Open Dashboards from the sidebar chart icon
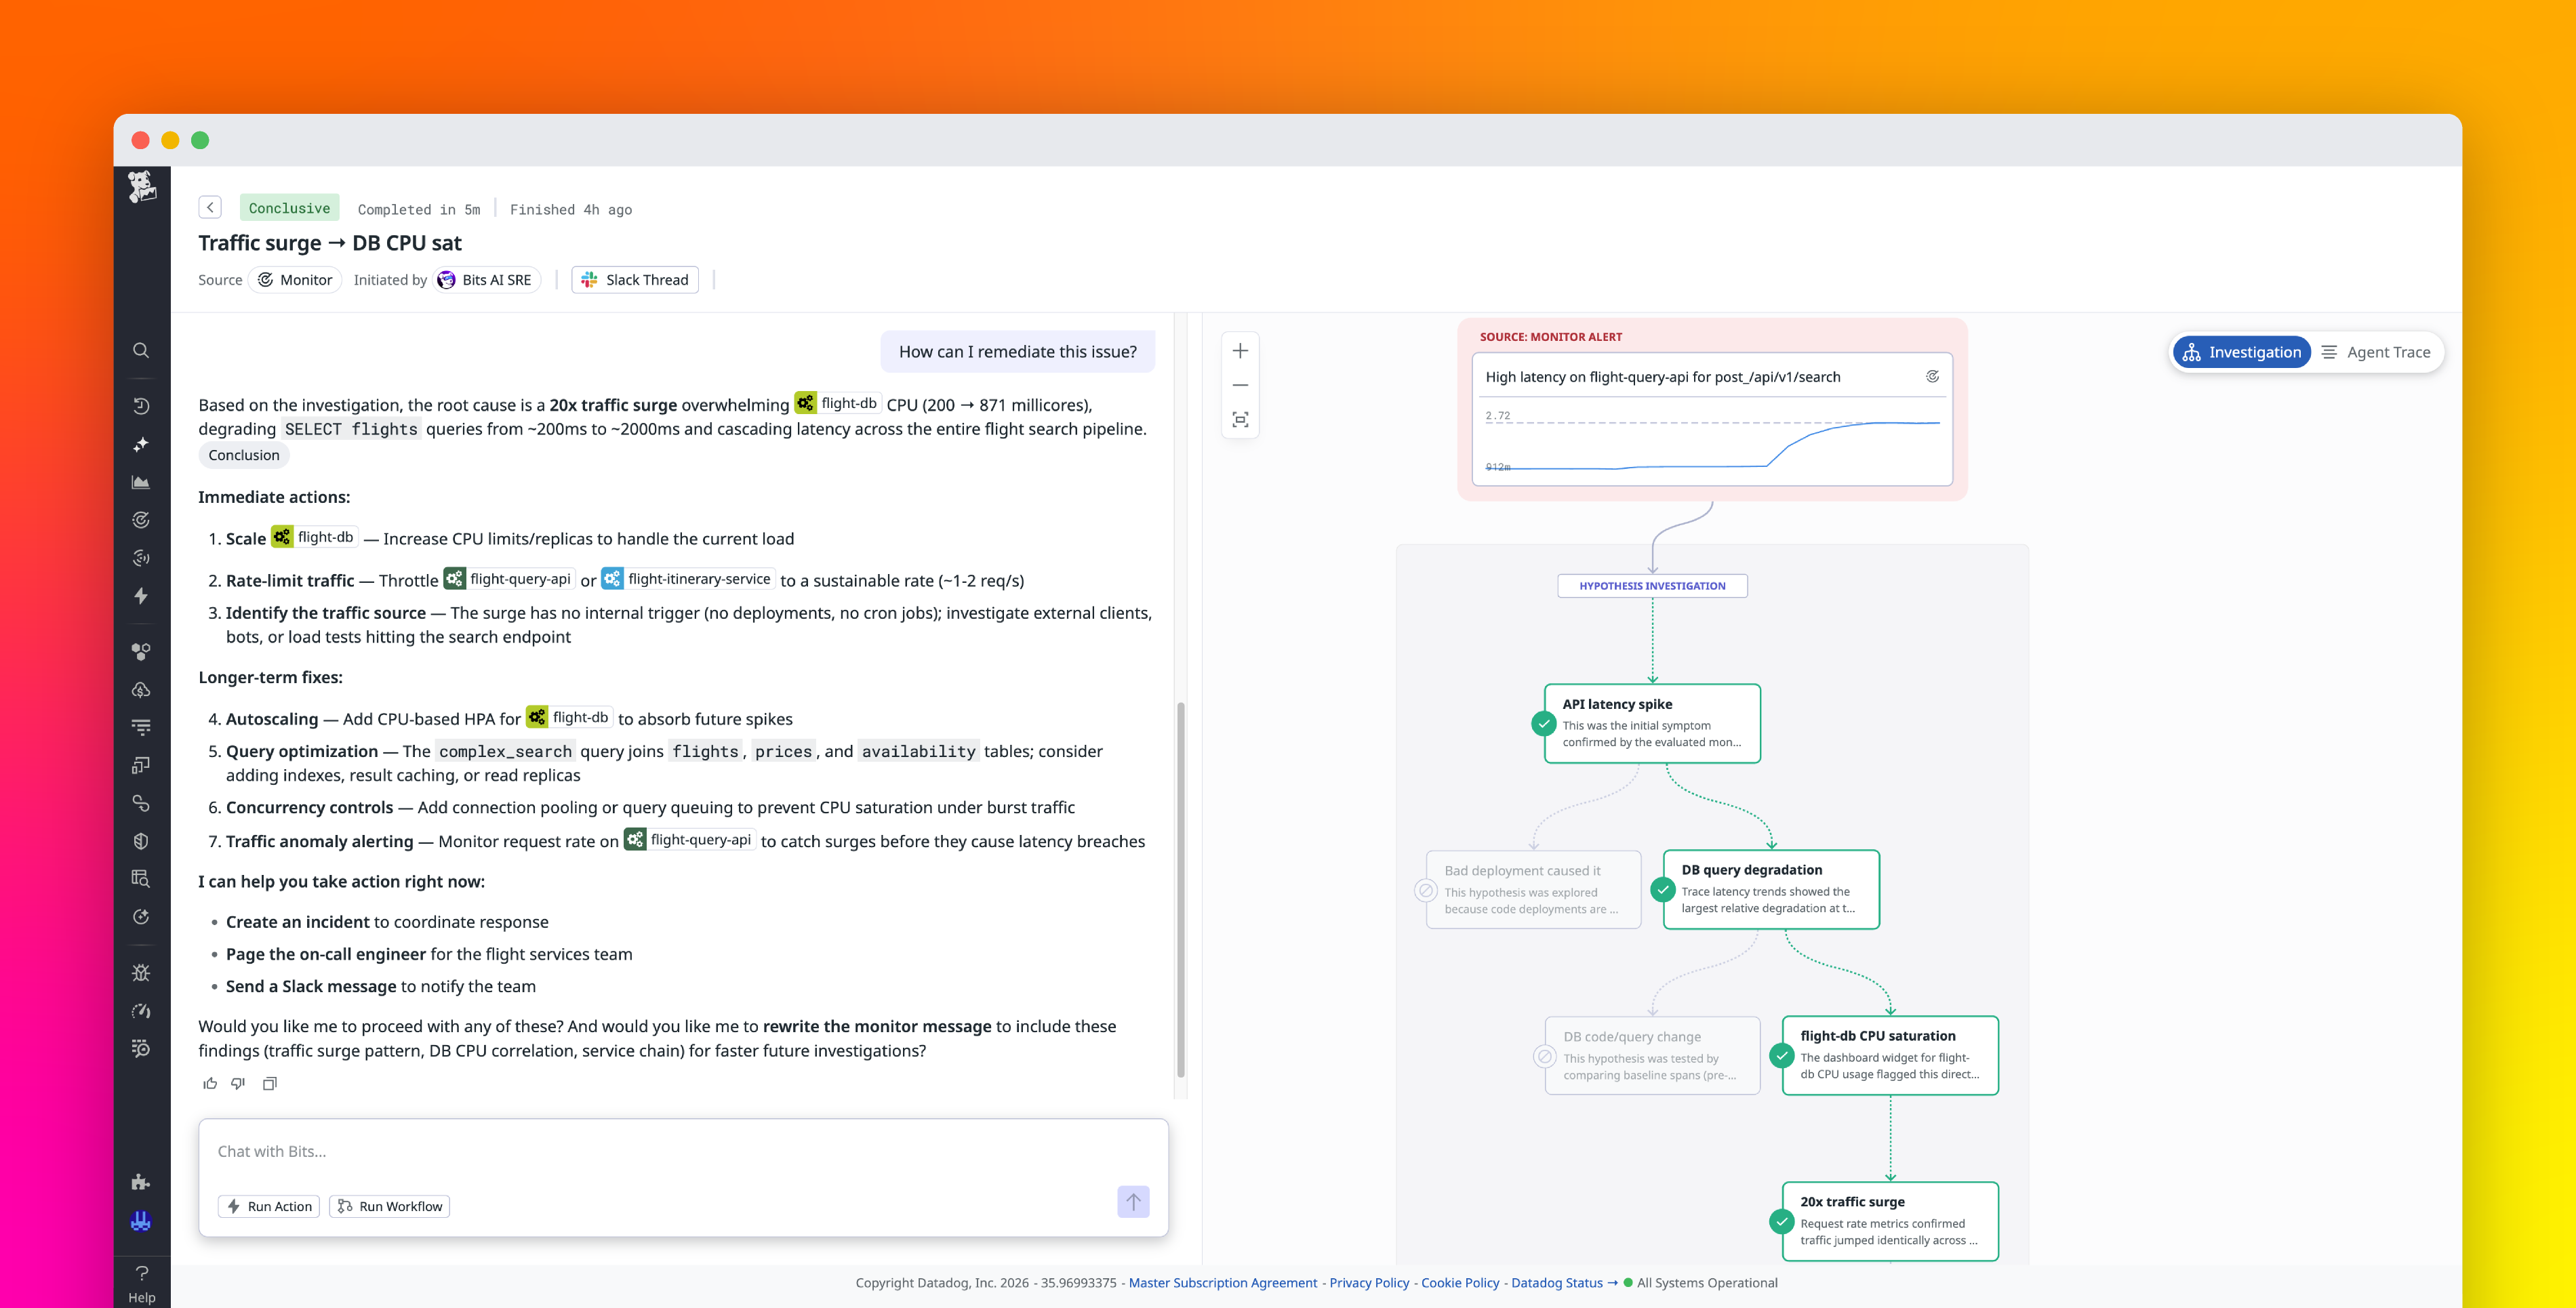 point(141,481)
